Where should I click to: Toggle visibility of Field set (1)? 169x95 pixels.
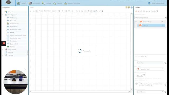pyautogui.click(x=162, y=22)
